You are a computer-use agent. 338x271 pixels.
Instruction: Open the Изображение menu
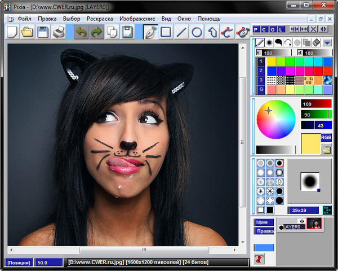[x=138, y=19]
